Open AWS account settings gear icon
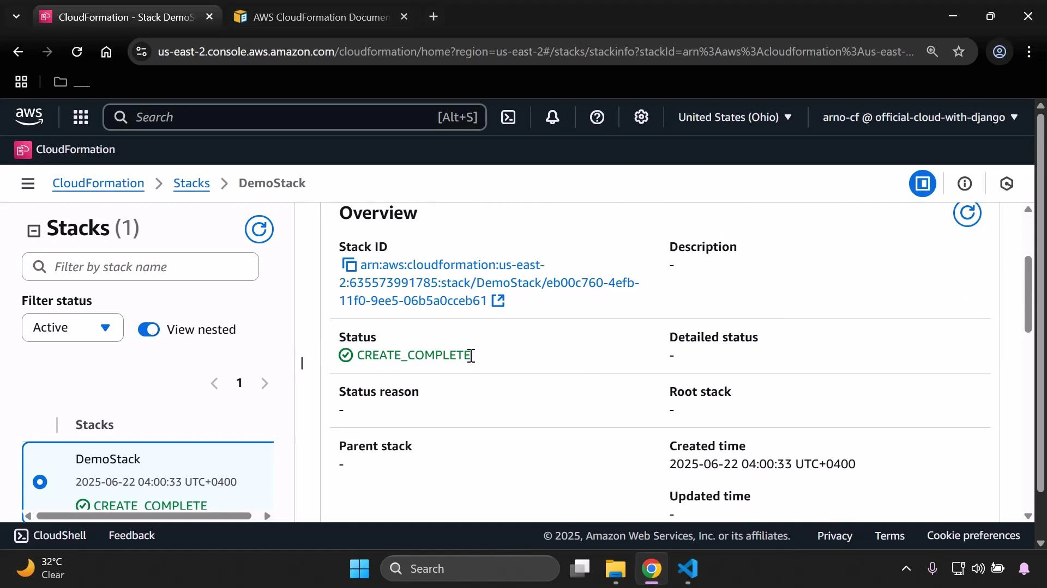This screenshot has width=1047, height=588. coord(641,117)
